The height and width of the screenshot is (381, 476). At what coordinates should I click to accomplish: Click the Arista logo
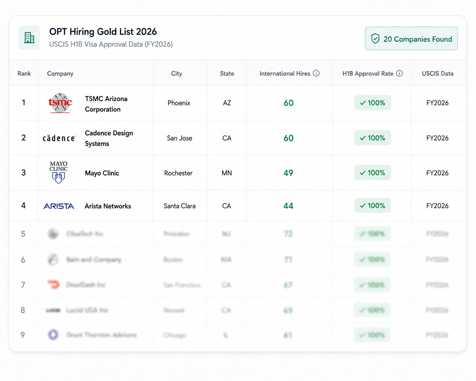(x=59, y=206)
